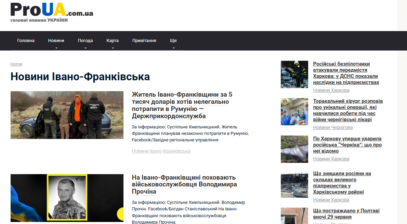Read story about Russian “Черніка” hitting Kharkiv
407x224 pixels.
point(347,145)
